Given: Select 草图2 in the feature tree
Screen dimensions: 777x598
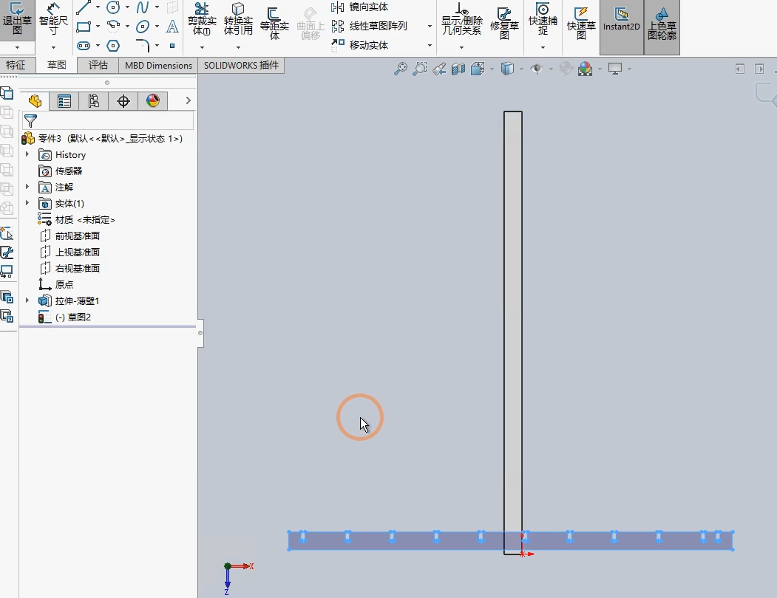Looking at the screenshot, I should (x=72, y=317).
